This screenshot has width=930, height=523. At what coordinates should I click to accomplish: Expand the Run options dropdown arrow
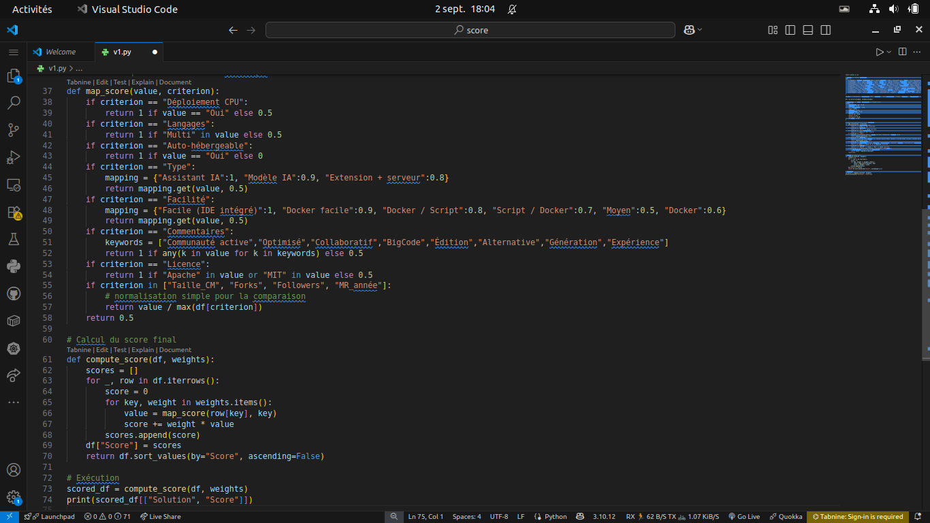pos(889,52)
